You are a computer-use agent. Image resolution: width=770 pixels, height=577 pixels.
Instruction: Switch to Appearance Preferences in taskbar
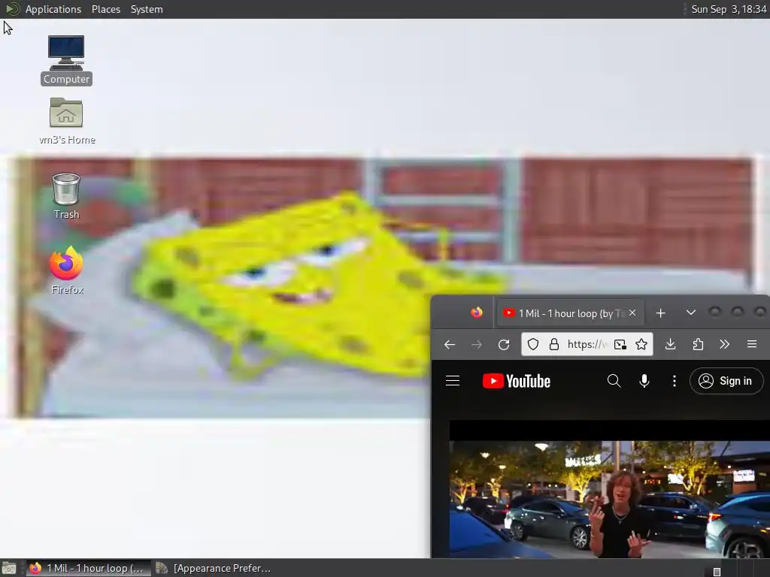(214, 568)
